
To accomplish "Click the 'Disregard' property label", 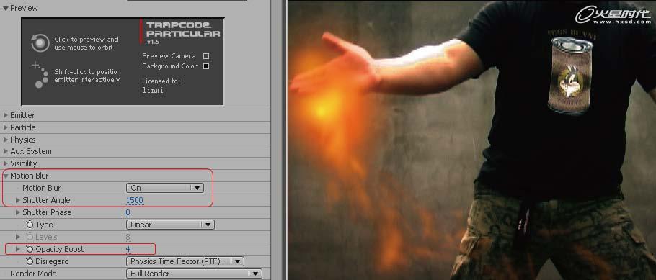I will (x=53, y=261).
